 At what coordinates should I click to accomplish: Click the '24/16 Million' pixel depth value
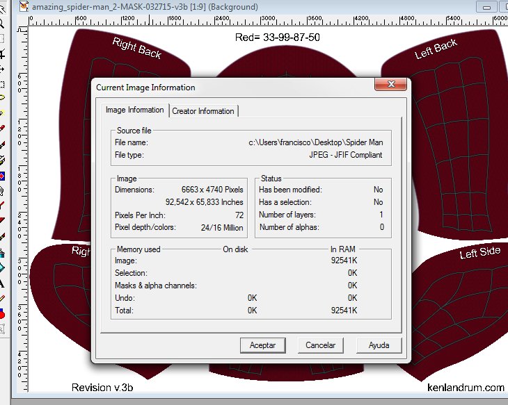222,228
